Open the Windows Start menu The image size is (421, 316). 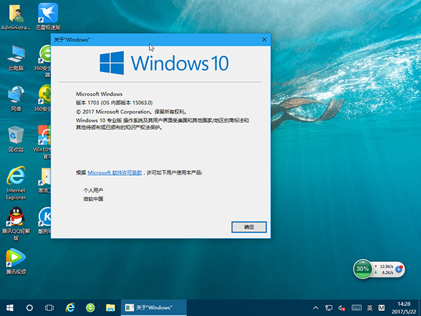coord(10,308)
